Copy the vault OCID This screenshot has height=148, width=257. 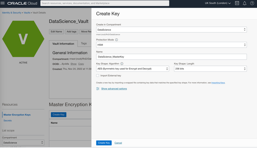point(81,64)
